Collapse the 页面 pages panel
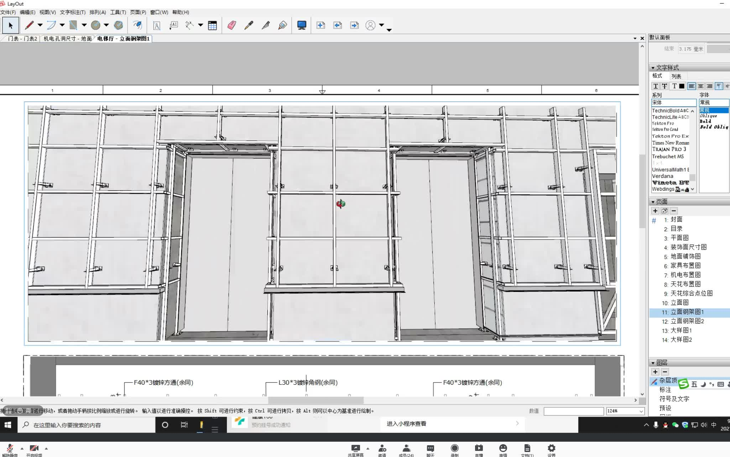The width and height of the screenshot is (730, 457). point(653,202)
